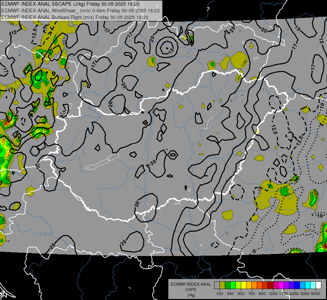Click the Bunkers Right header line
The image size is (327, 300).
[75, 17]
